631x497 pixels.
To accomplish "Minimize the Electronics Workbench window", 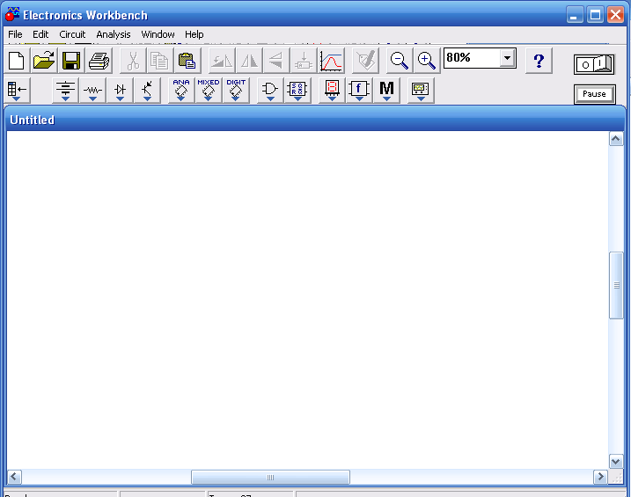I will (575, 15).
